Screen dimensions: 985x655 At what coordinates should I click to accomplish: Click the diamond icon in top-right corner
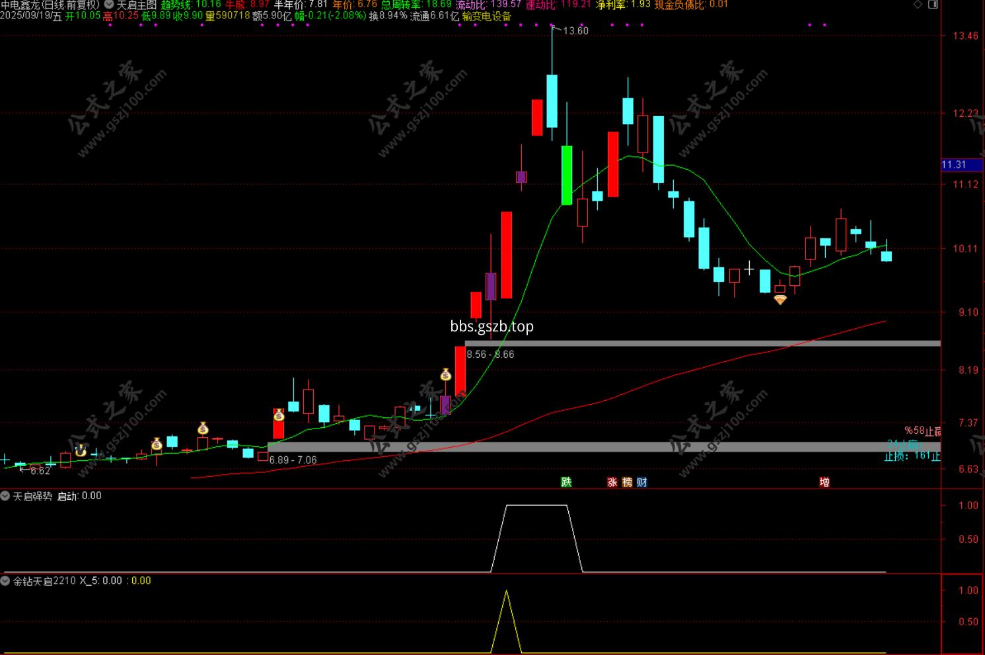coord(918,5)
